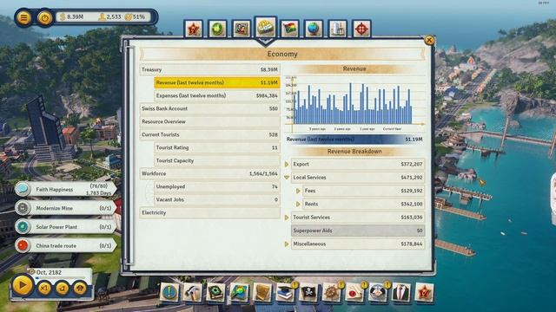Select the Economy gold bars tab
Viewport: 556px width, 312px height.
(x=266, y=28)
